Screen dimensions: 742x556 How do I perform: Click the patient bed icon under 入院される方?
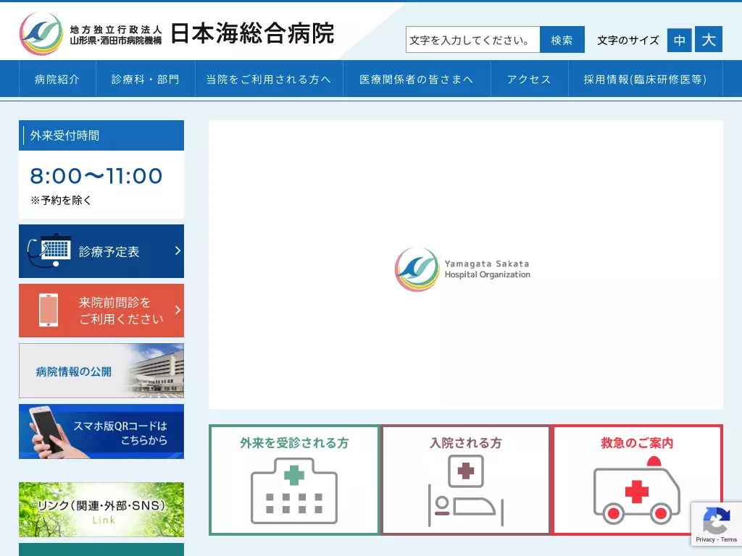pos(466,491)
